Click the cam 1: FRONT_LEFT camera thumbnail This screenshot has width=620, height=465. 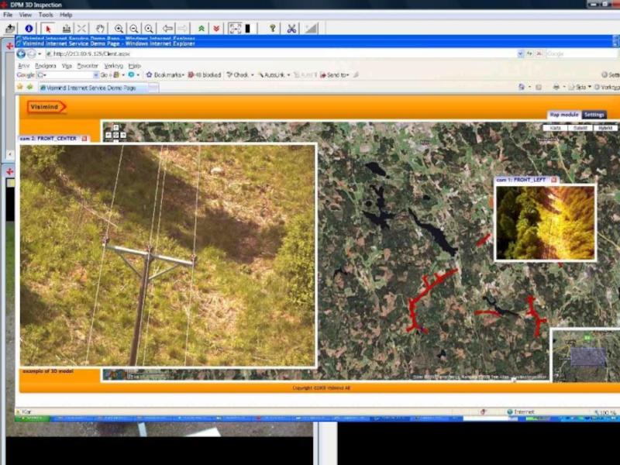pos(546,222)
